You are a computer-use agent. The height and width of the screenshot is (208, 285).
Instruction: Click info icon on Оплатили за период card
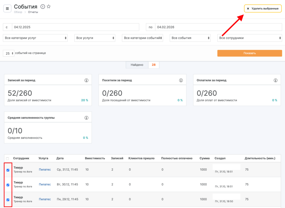pyautogui.click(x=276, y=80)
